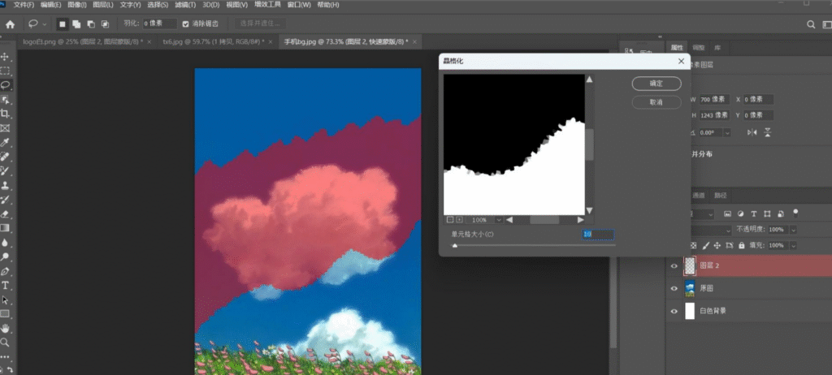This screenshot has height=375, width=832.
Task: Toggle lock all padlock icon
Action: pos(741,246)
